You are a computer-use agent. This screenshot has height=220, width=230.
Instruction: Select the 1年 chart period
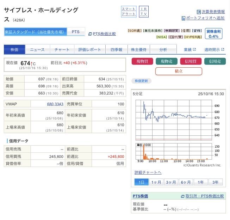(201, 182)
